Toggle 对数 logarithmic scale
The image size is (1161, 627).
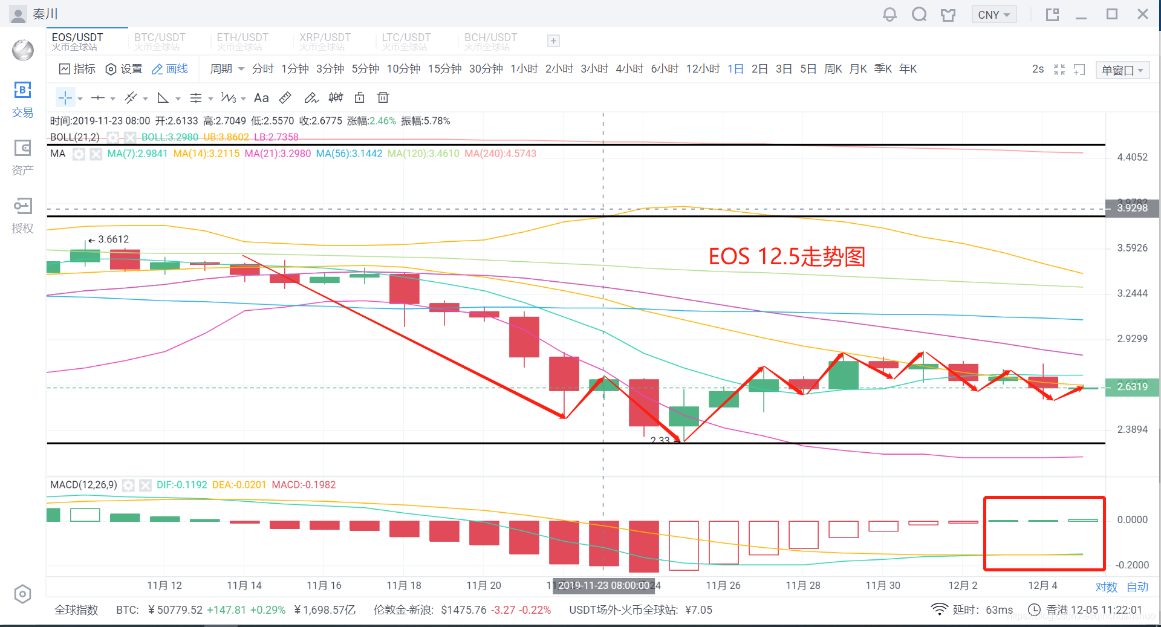[x=1107, y=586]
